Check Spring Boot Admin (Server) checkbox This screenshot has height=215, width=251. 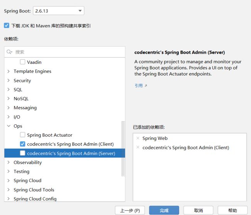point(22,153)
